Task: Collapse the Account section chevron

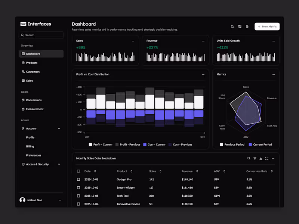Action: (x=59, y=128)
